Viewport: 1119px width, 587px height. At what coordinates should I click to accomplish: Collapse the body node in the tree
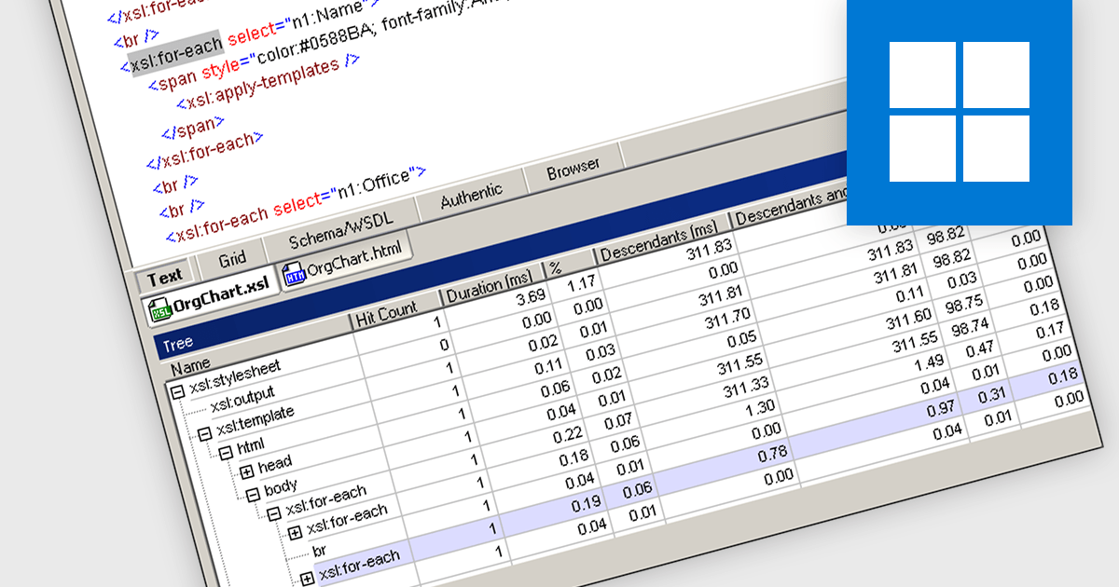click(x=253, y=494)
